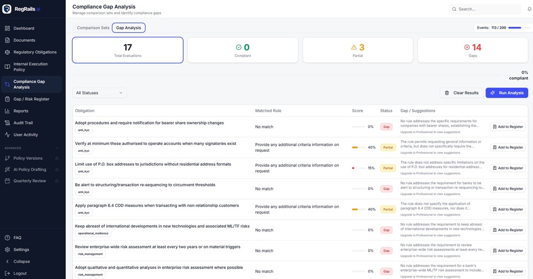Select the Gap Analysis tab
This screenshot has width=533, height=279.
coord(128,28)
